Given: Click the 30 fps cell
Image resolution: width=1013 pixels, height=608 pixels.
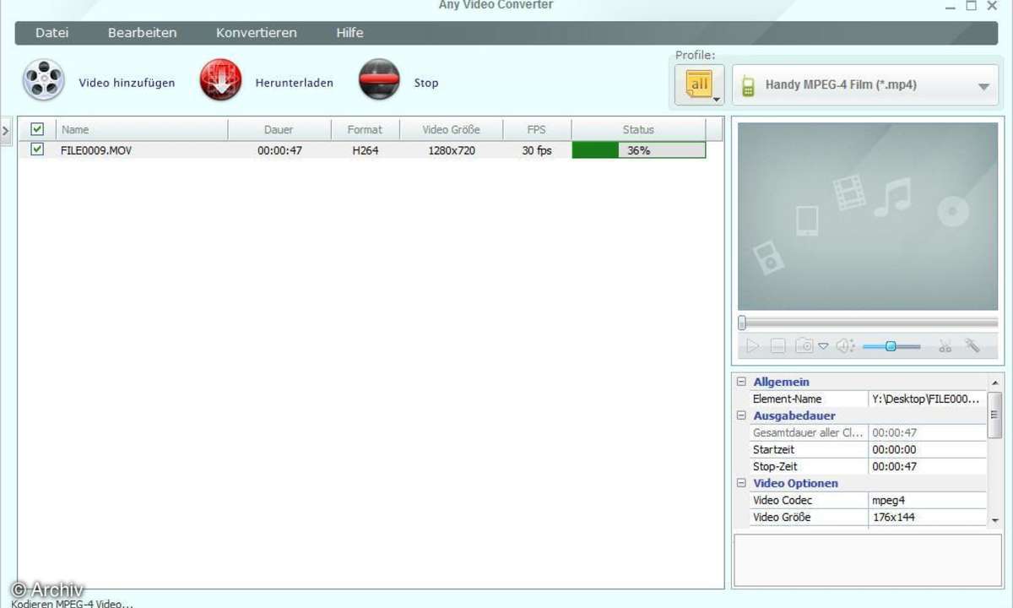Looking at the screenshot, I should coord(537,150).
